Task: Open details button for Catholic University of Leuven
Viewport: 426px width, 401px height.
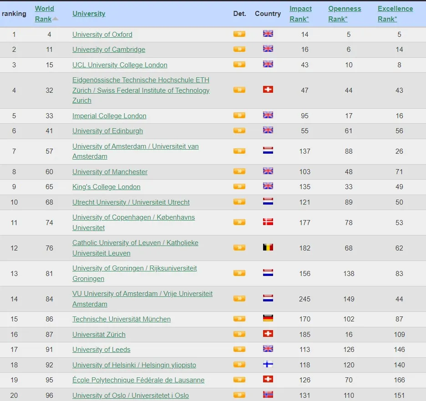Action: tap(239, 248)
